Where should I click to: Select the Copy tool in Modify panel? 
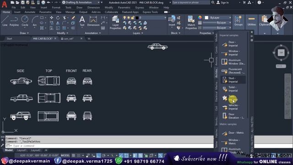point(51,23)
